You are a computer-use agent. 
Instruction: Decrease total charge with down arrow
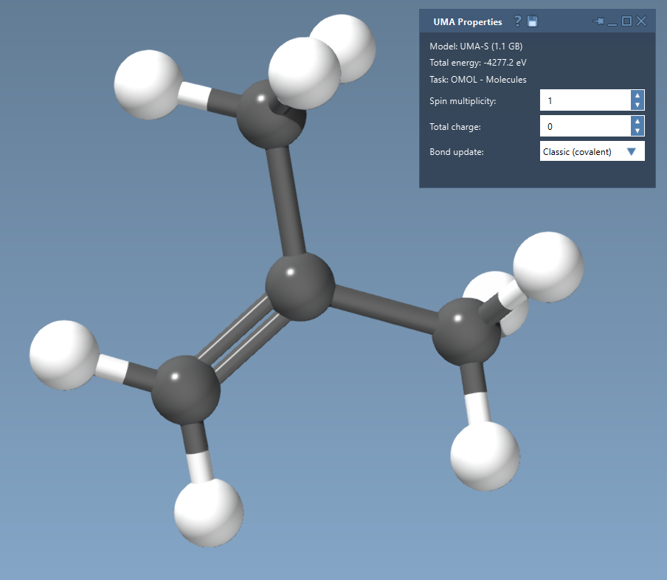coord(637,131)
